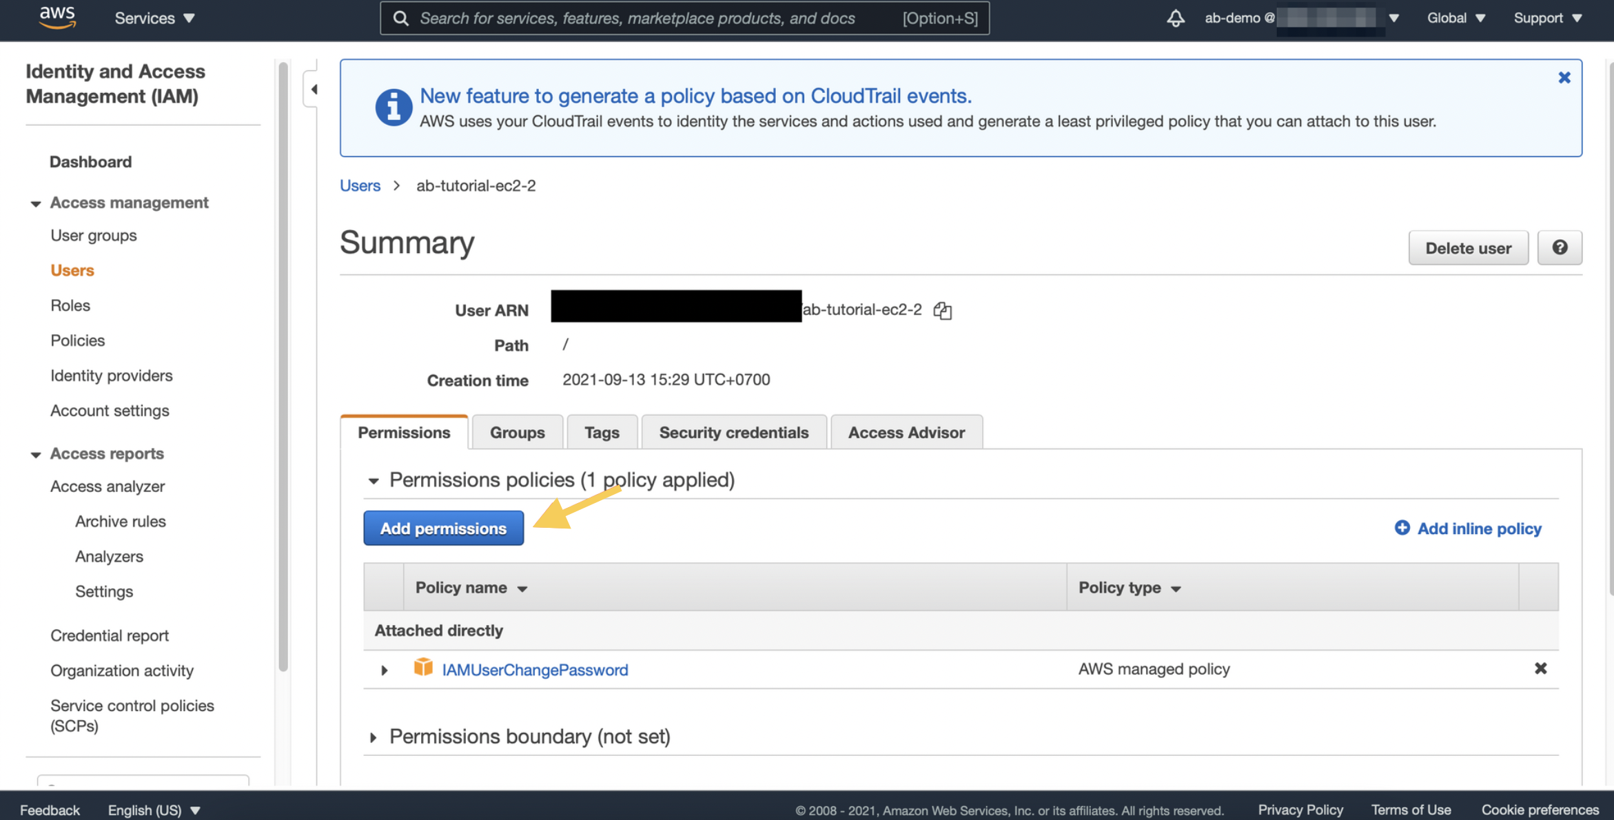This screenshot has height=820, width=1614.
Task: Click the sidebar vertical scrollbar
Action: (283, 367)
